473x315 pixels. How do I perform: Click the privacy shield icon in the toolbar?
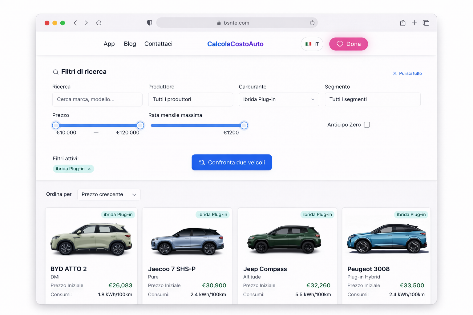149,22
